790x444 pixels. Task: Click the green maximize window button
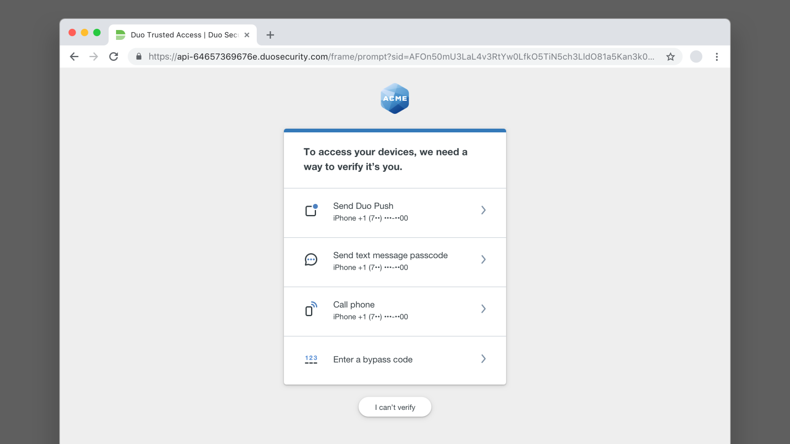(97, 32)
